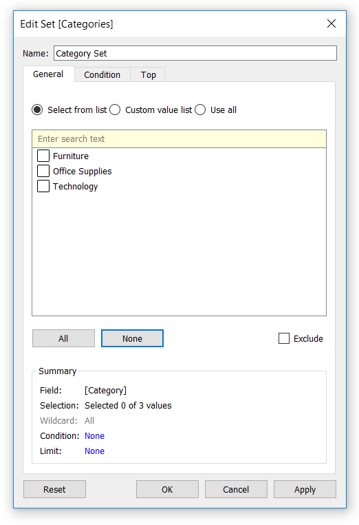Select the 'Use all' radio option
The width and height of the screenshot is (359, 525).
click(200, 110)
